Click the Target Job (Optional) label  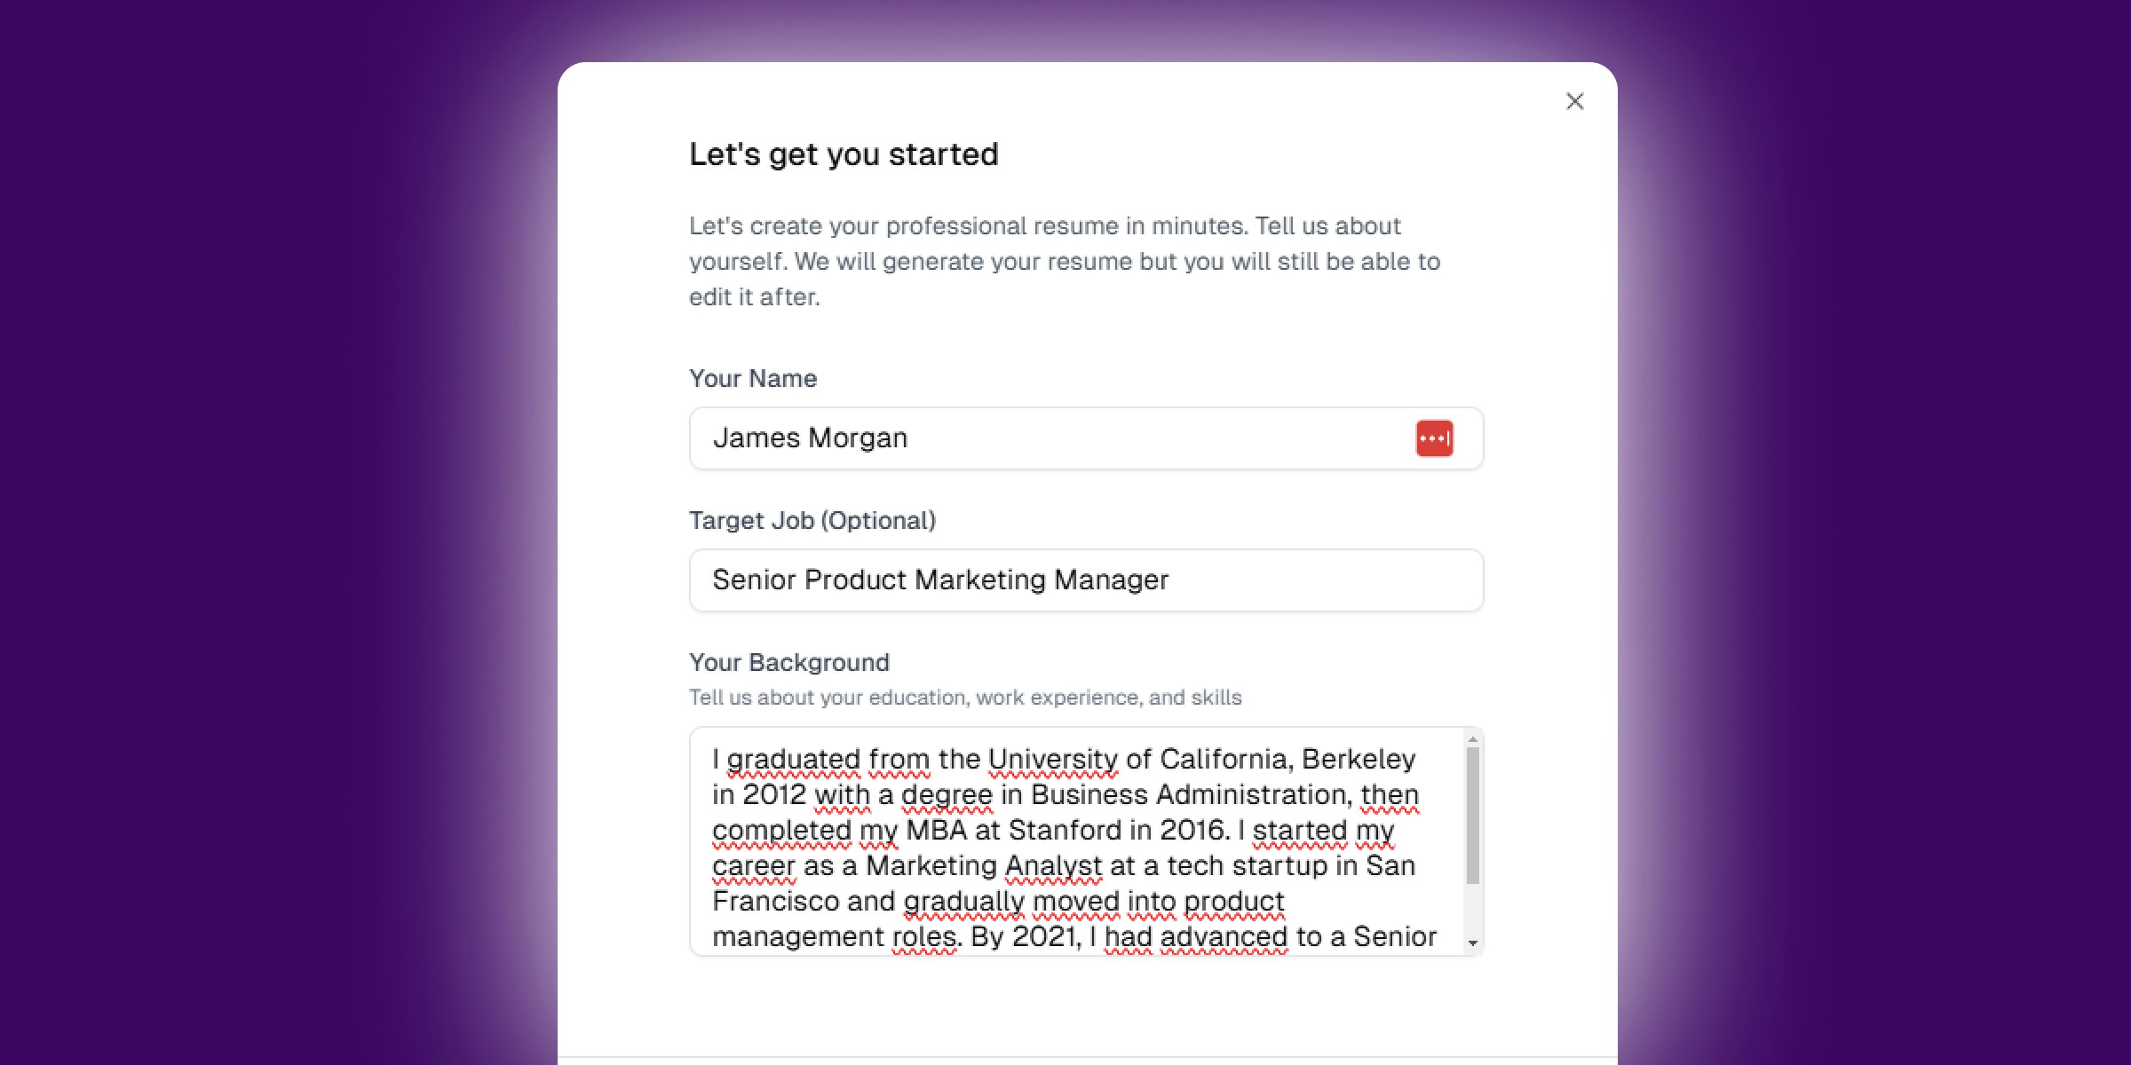(x=812, y=521)
